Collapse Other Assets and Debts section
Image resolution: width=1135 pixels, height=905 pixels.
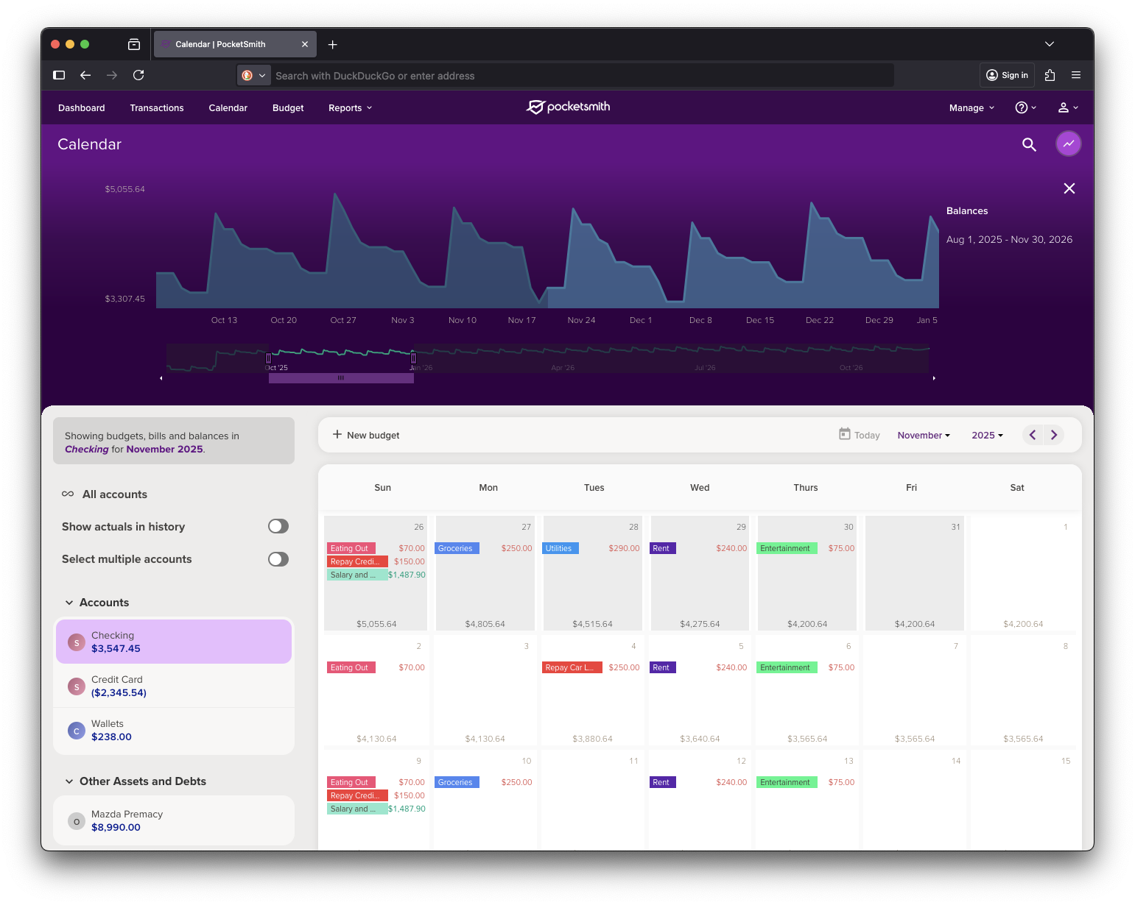pos(69,781)
